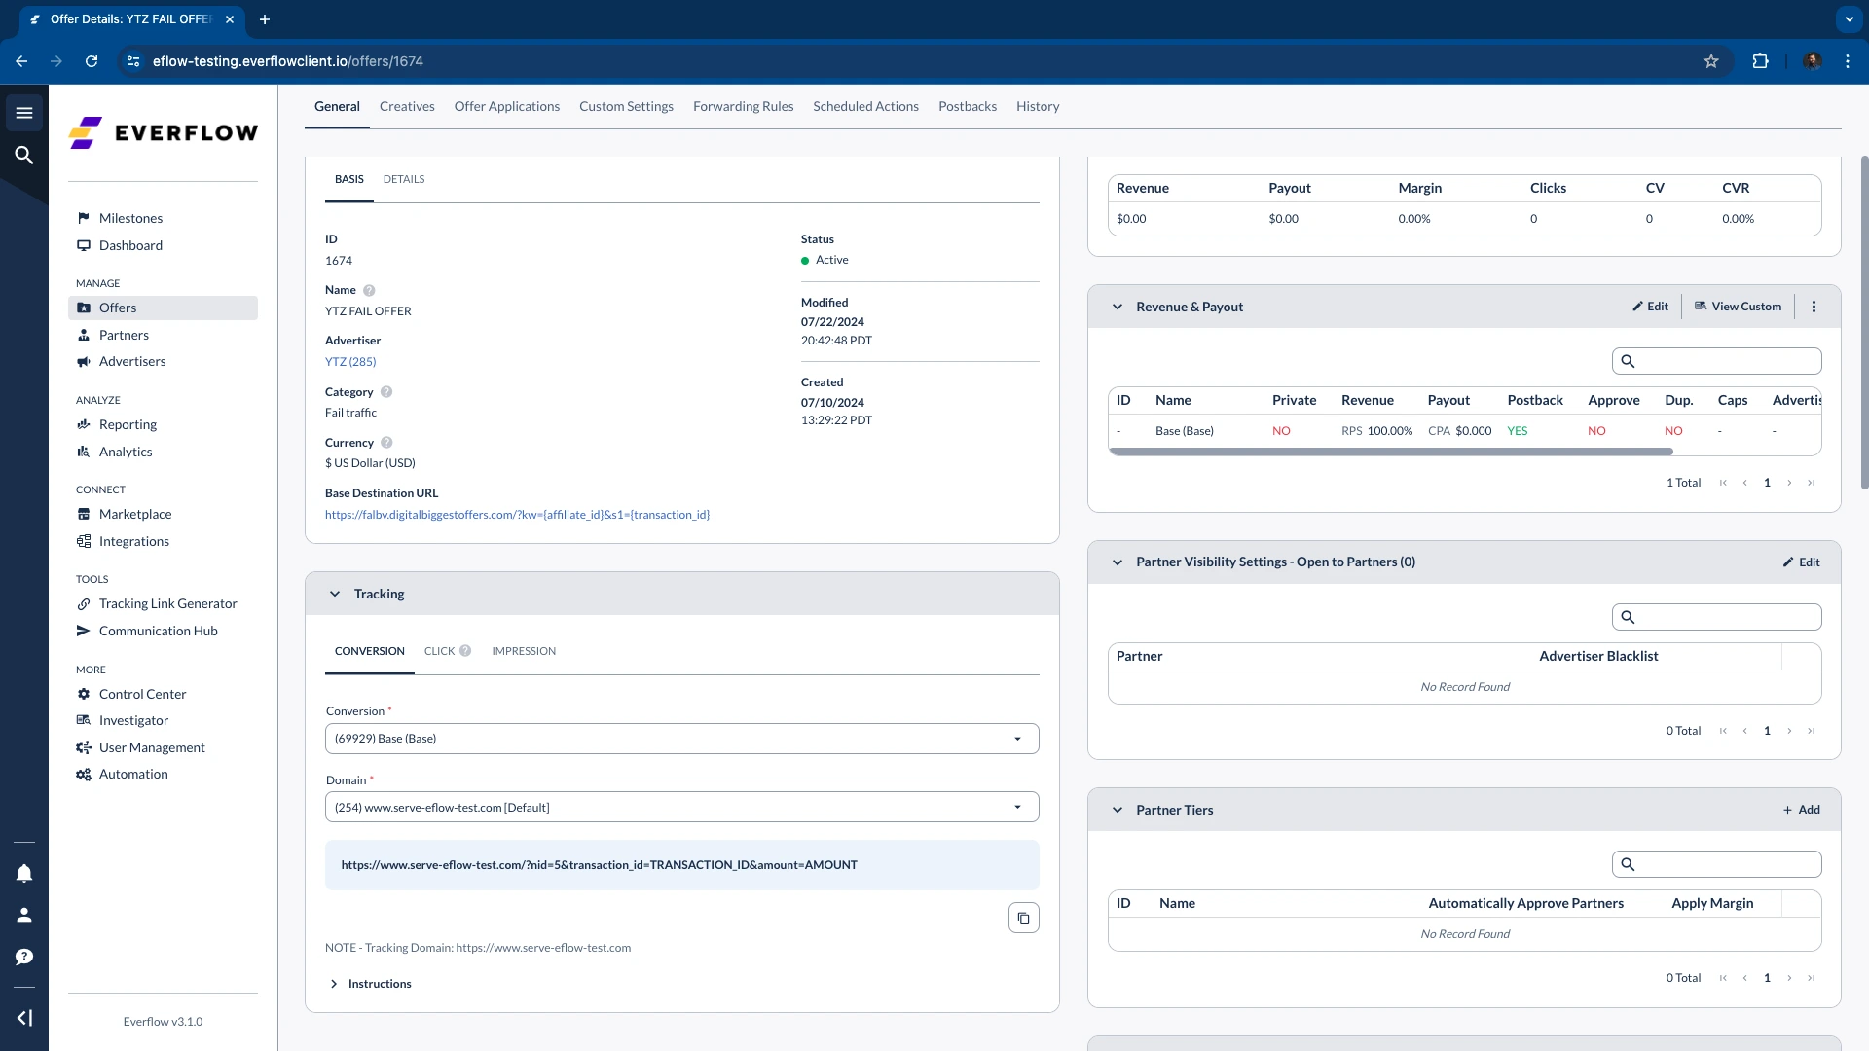Switch to the Postbacks tab
The height and width of the screenshot is (1051, 1869).
point(967,106)
